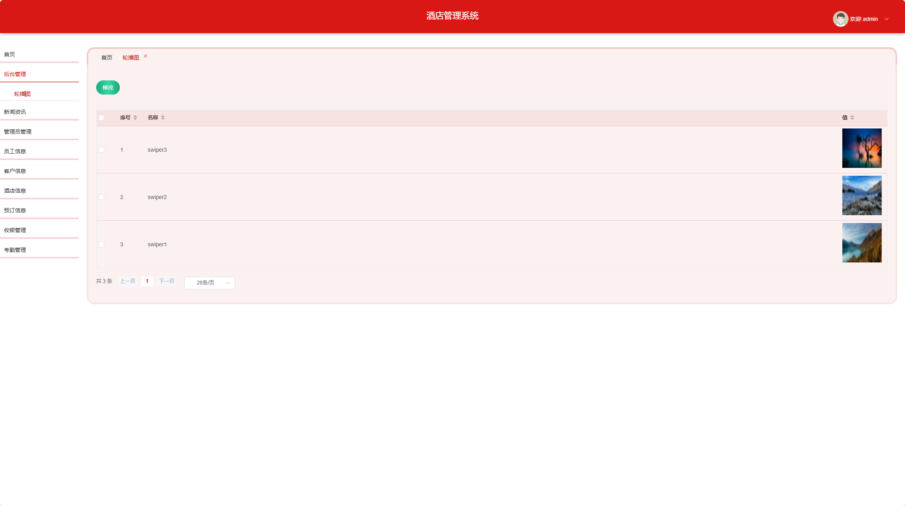Image resolution: width=905 pixels, height=506 pixels.
Task: Check the row checkbox for swiper1
Action: click(101, 244)
